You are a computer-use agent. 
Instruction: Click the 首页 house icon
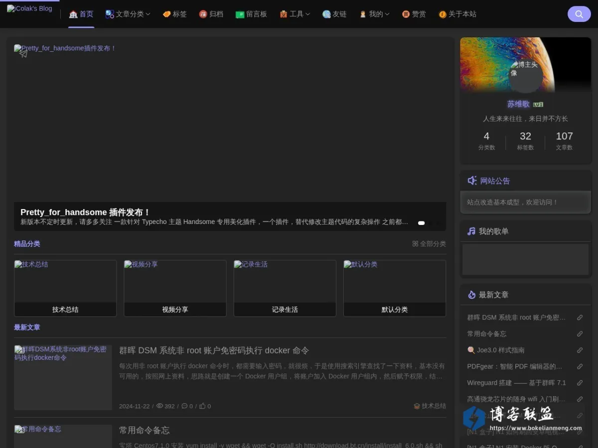click(73, 14)
